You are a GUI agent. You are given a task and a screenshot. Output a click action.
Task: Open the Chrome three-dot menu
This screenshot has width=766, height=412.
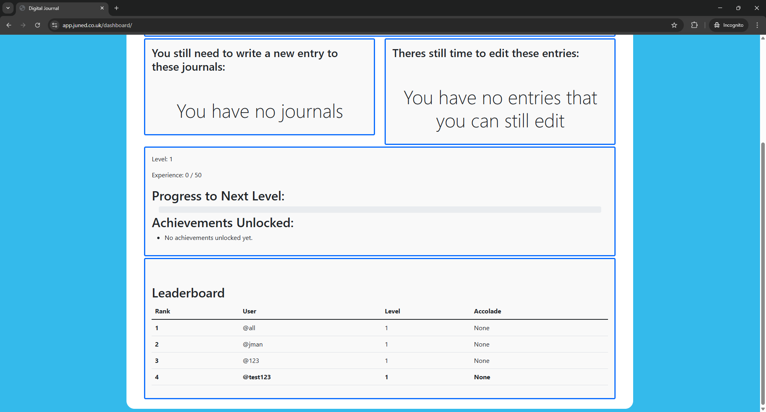pyautogui.click(x=757, y=25)
